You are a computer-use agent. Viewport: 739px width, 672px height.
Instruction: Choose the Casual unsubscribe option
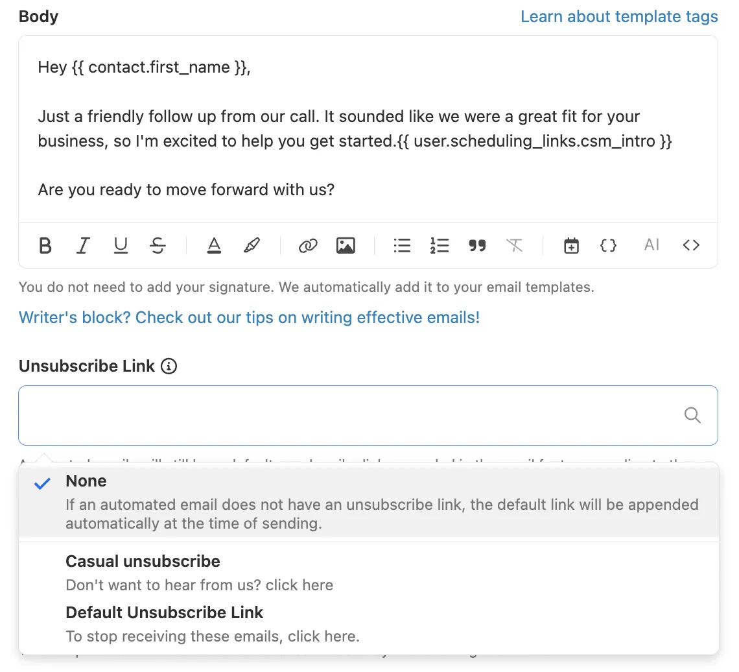(x=369, y=573)
